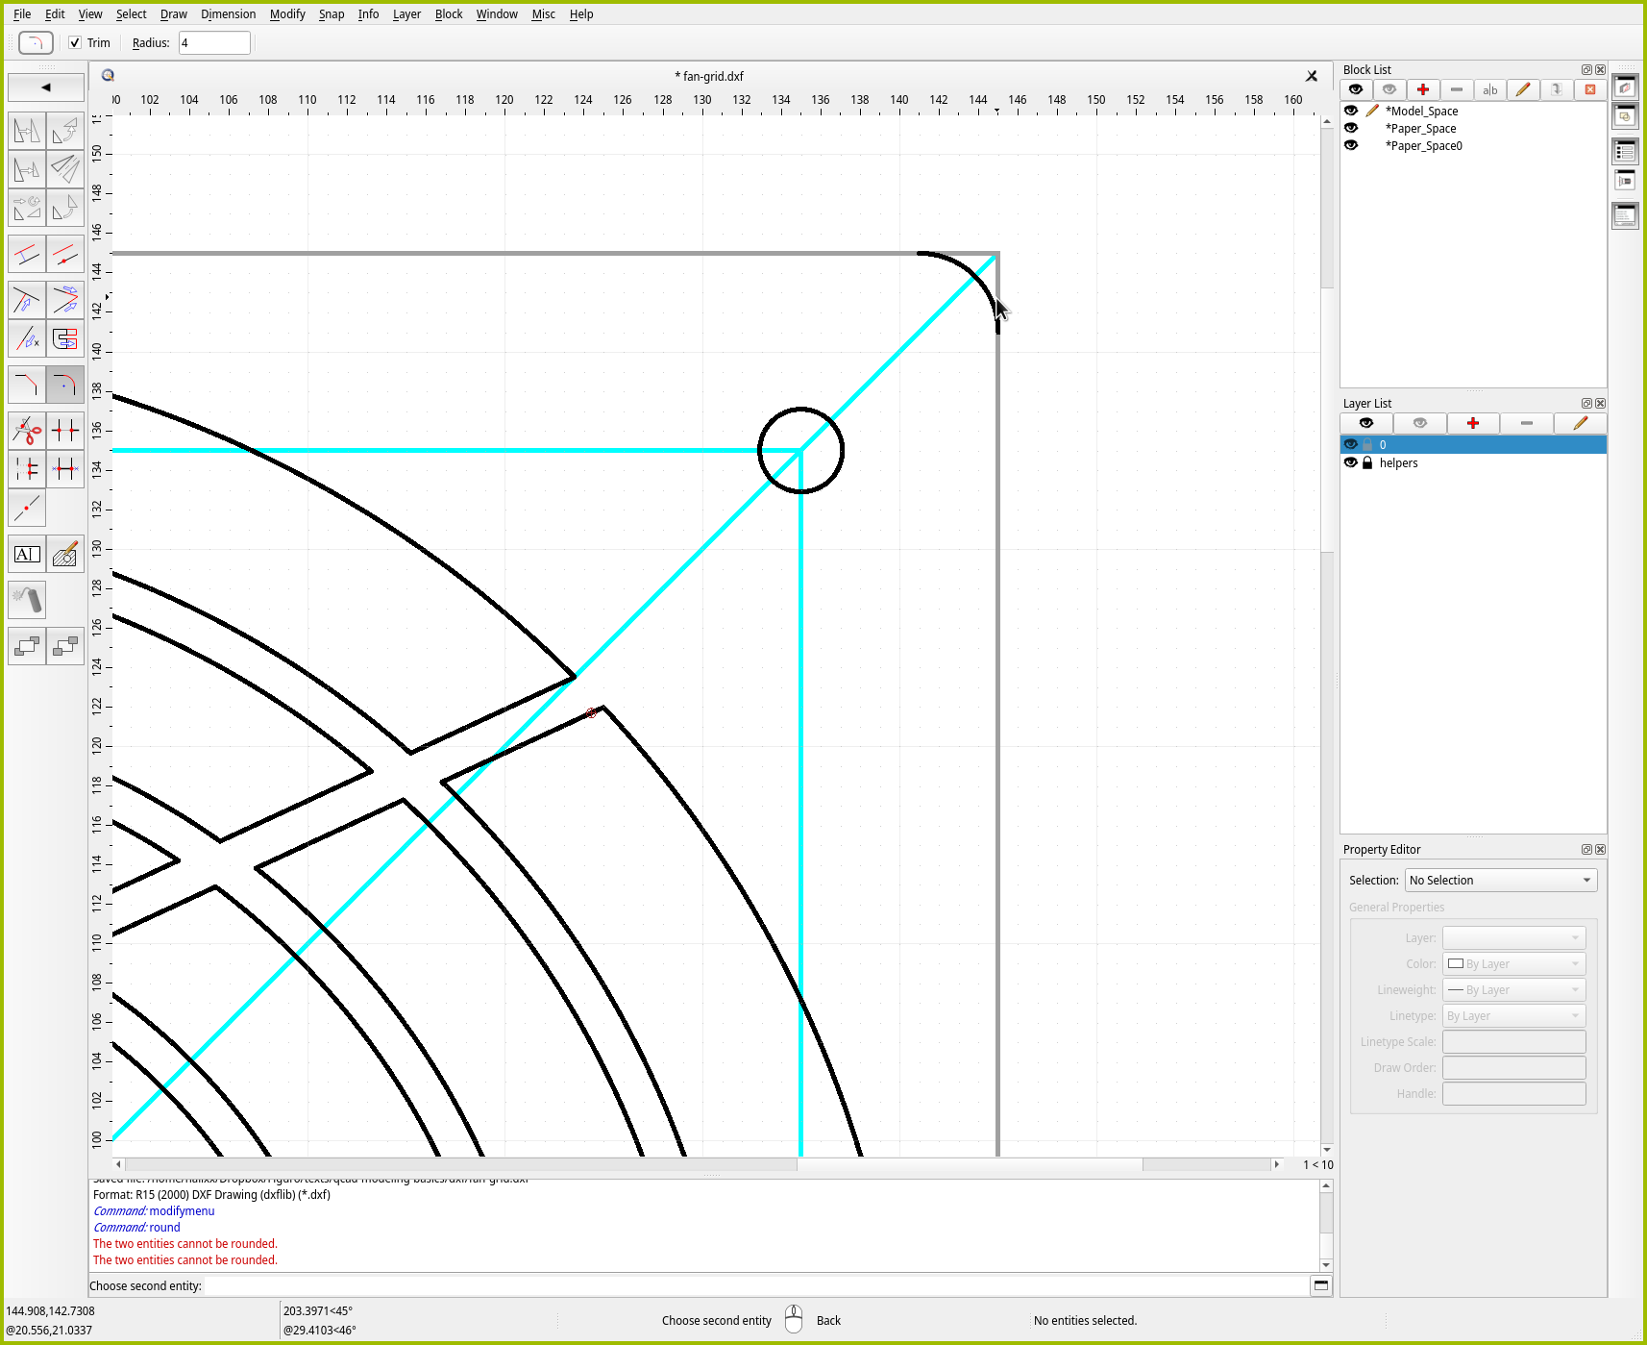Select the Explode dynamite tool
The width and height of the screenshot is (1647, 1345).
(27, 600)
